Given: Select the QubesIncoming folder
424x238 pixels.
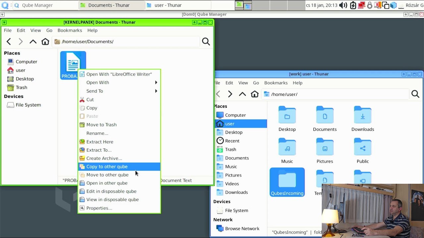Looking at the screenshot, I should point(287,182).
